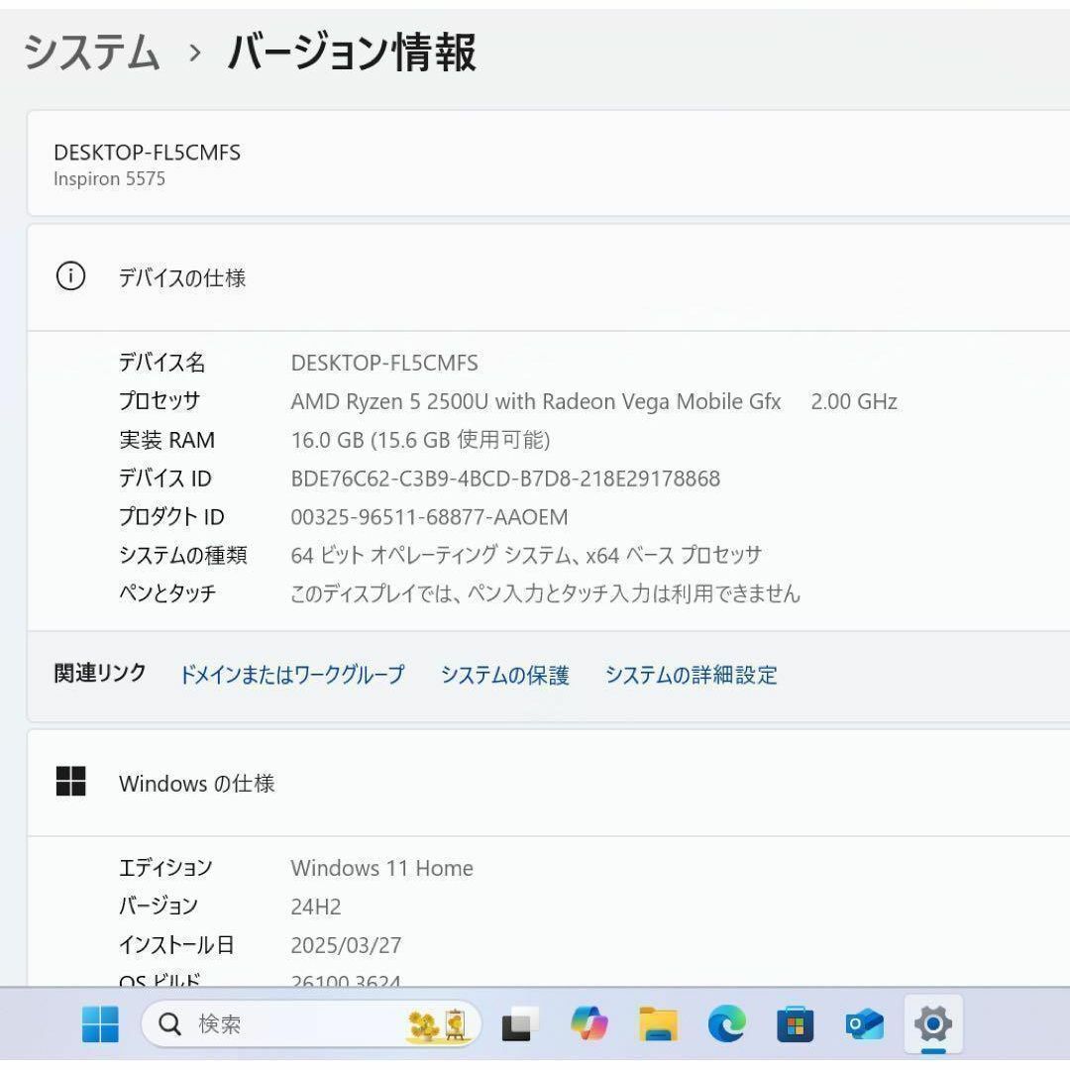
Task: Open ドメインまたはワークグループ link
Action: [291, 675]
